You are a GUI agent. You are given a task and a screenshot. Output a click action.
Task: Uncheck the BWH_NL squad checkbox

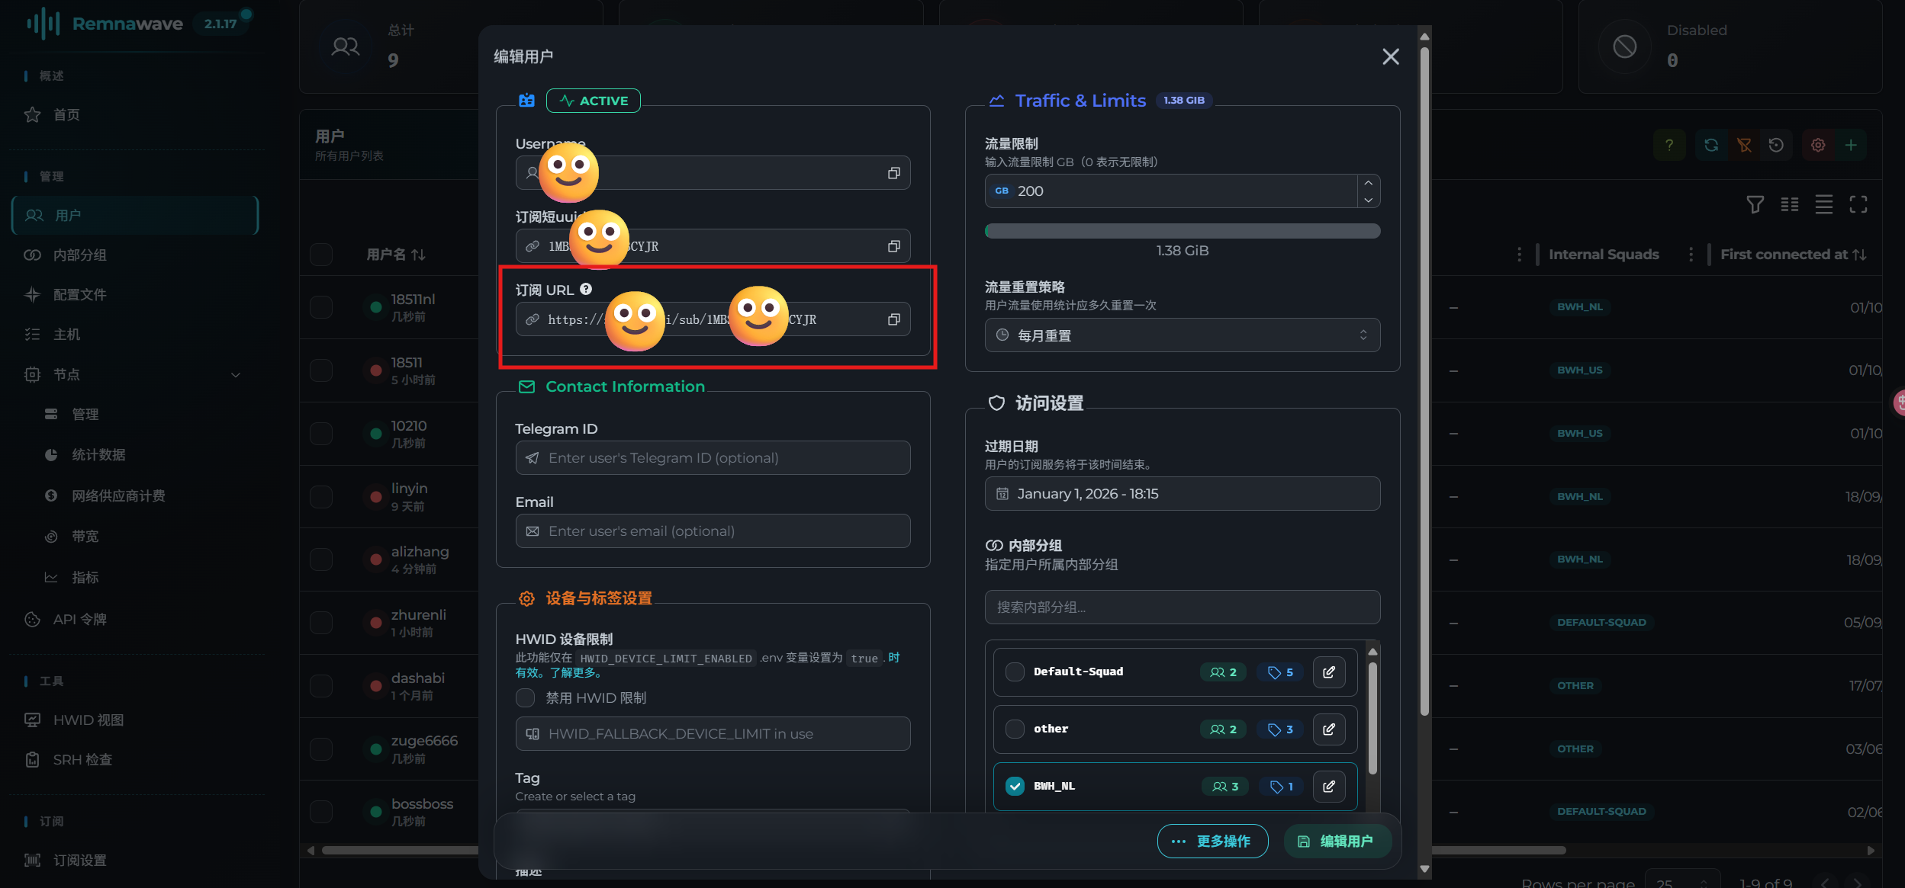[1015, 786]
